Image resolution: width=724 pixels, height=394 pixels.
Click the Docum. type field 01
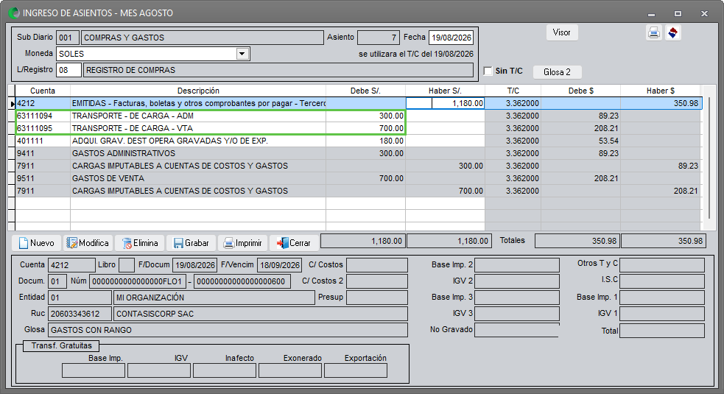(57, 281)
